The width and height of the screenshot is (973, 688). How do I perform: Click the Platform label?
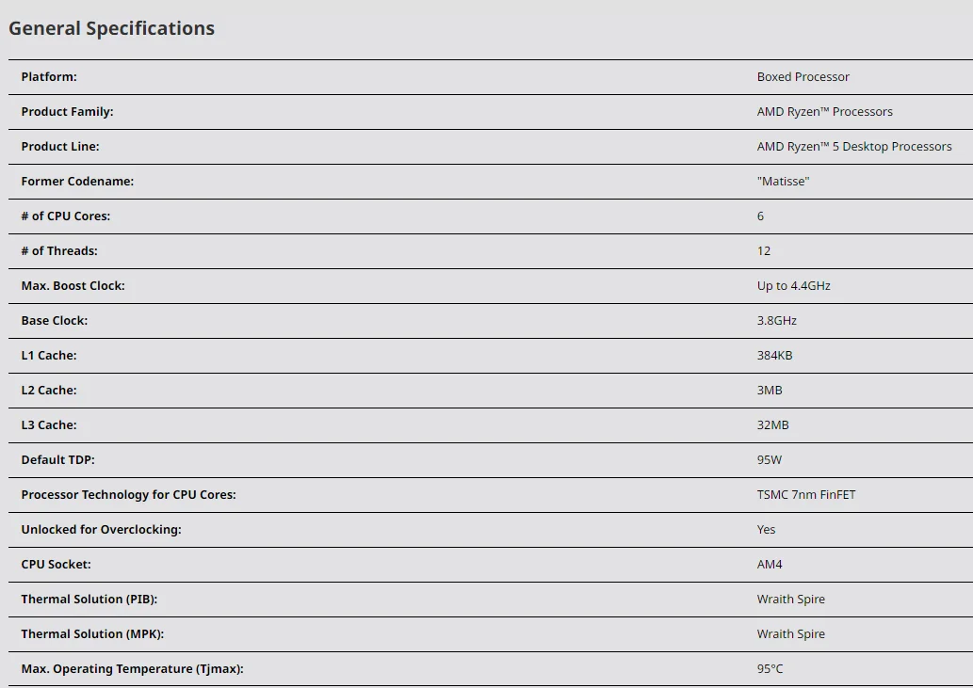pyautogui.click(x=49, y=77)
